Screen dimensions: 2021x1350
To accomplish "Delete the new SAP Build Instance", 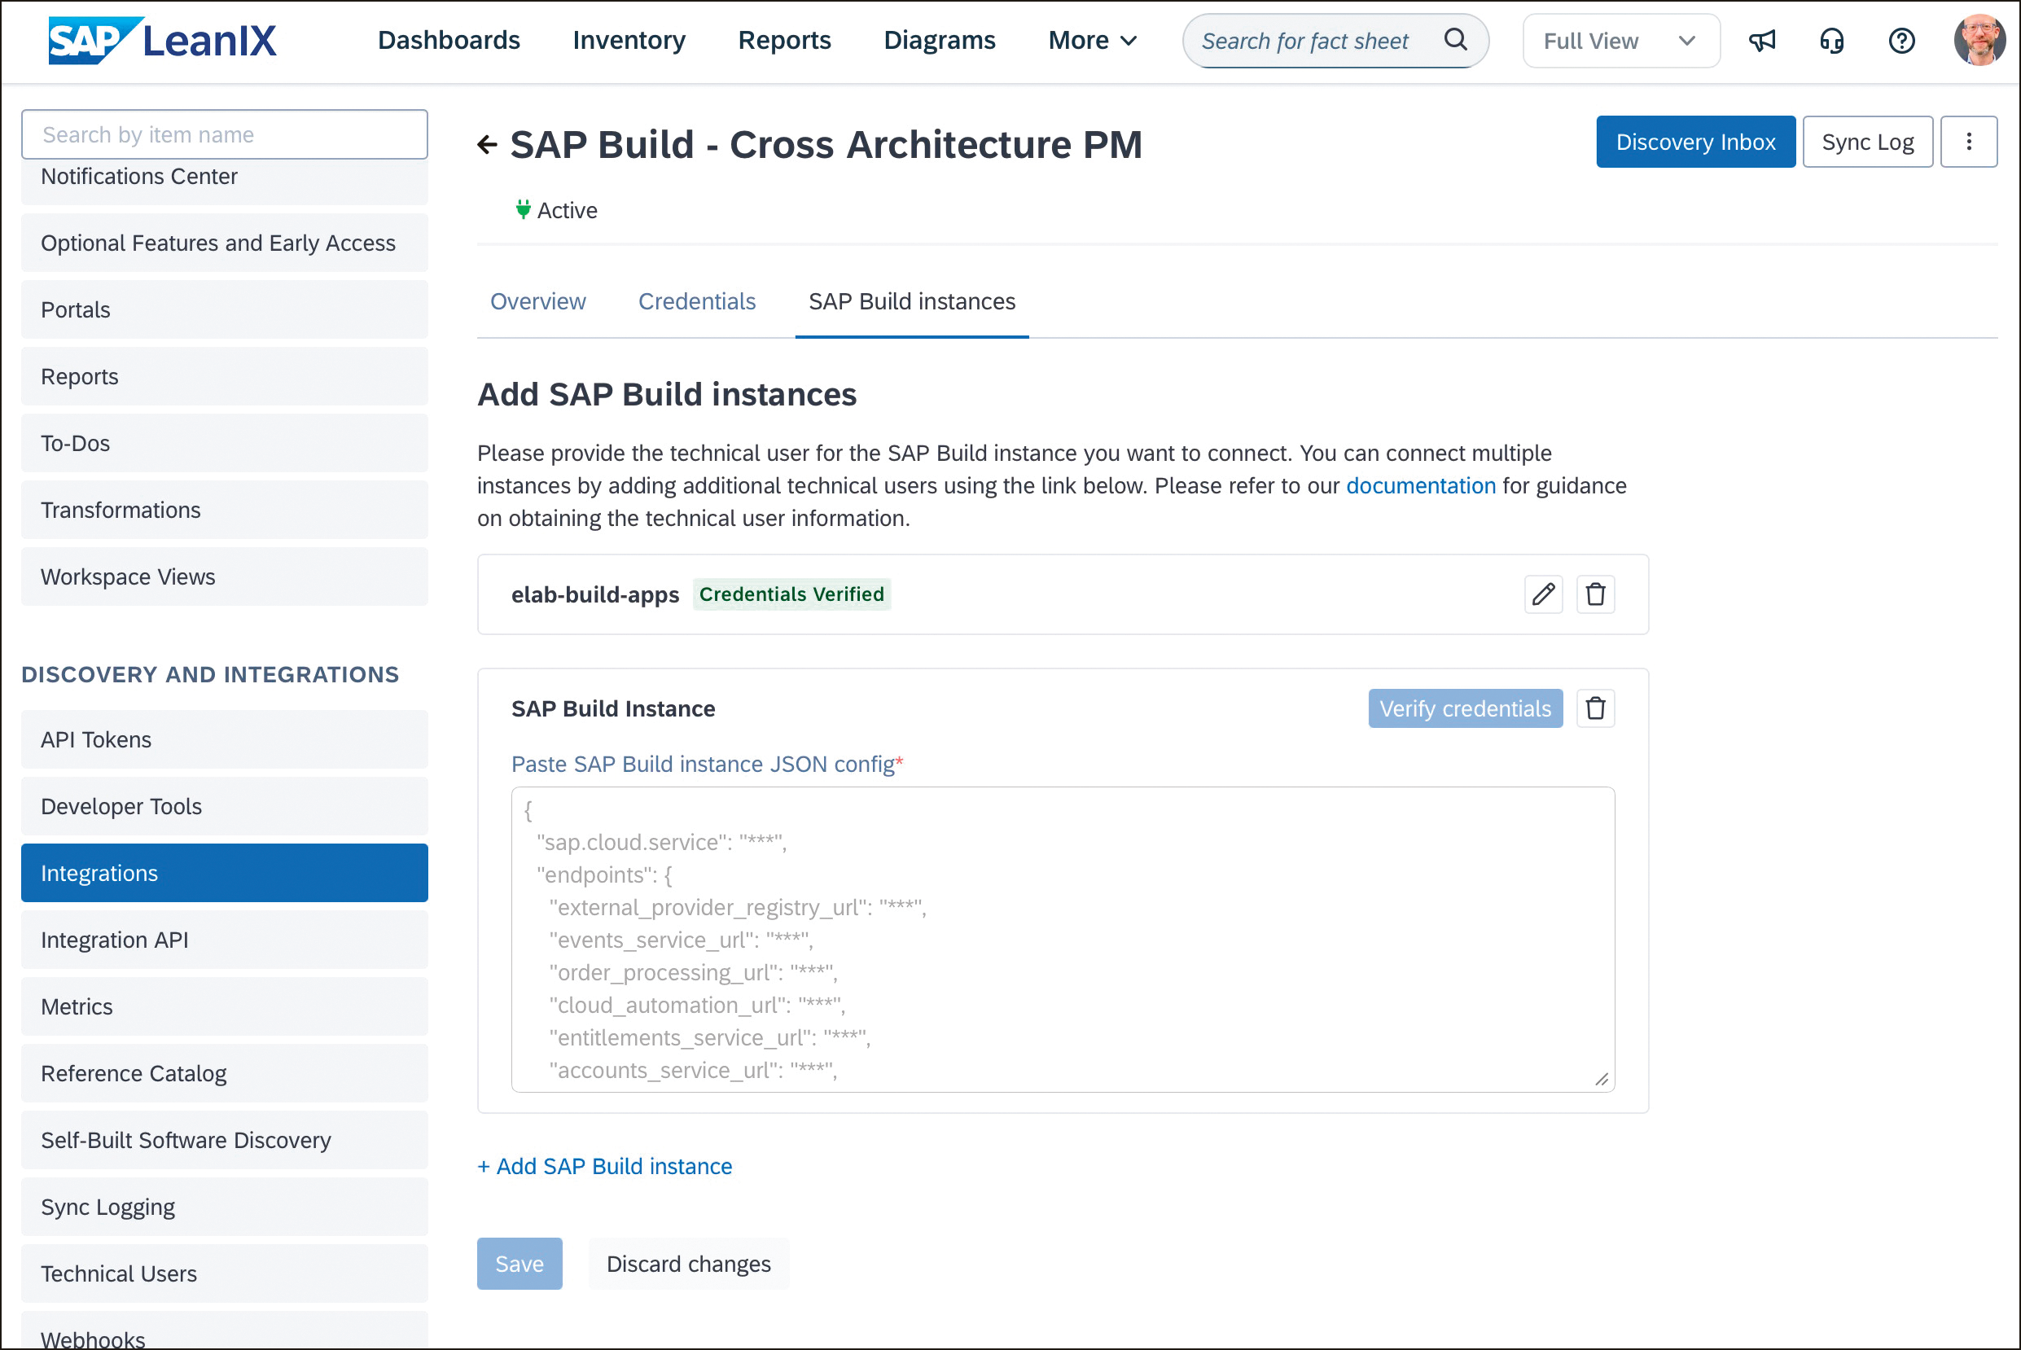I will click(1595, 708).
